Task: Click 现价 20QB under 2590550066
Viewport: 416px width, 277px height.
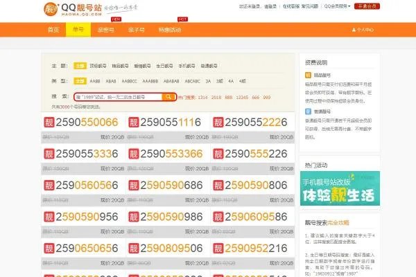Action: click(x=112, y=137)
